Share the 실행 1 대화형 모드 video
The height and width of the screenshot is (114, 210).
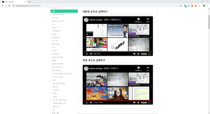click(x=148, y=20)
